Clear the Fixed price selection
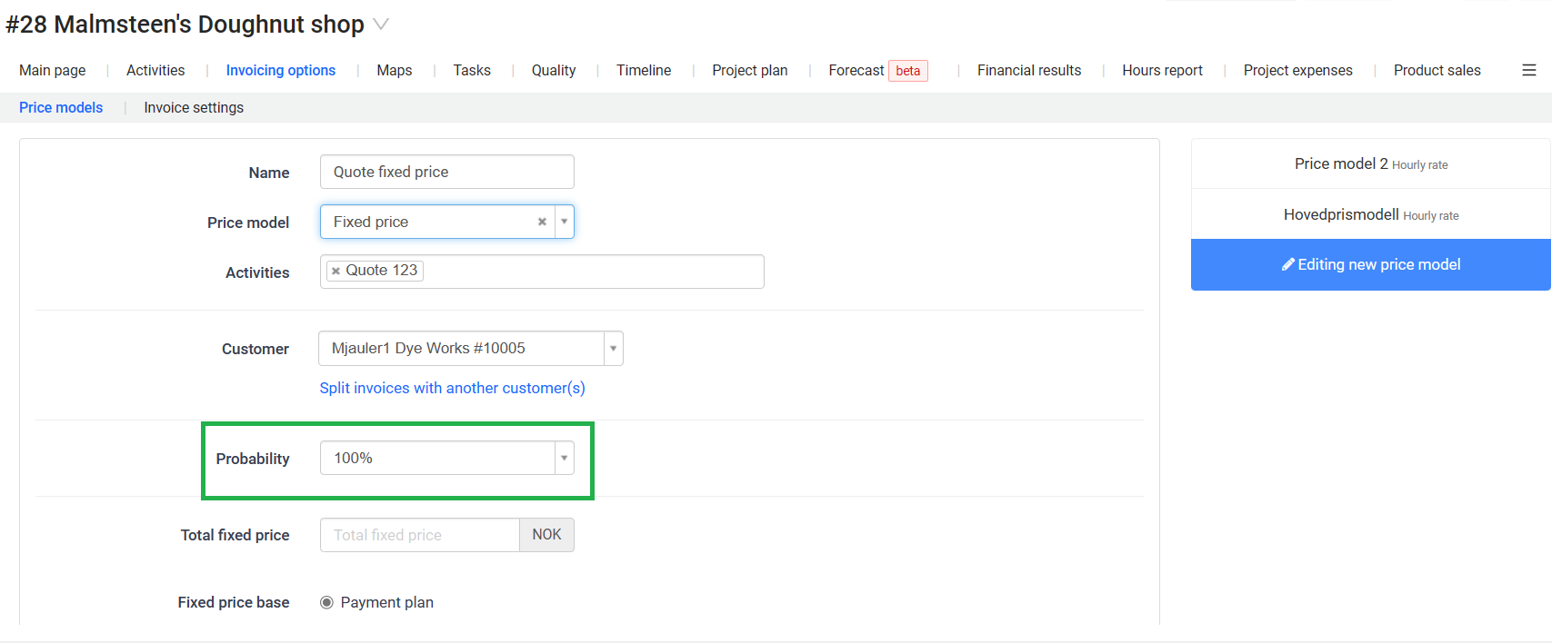 (542, 222)
